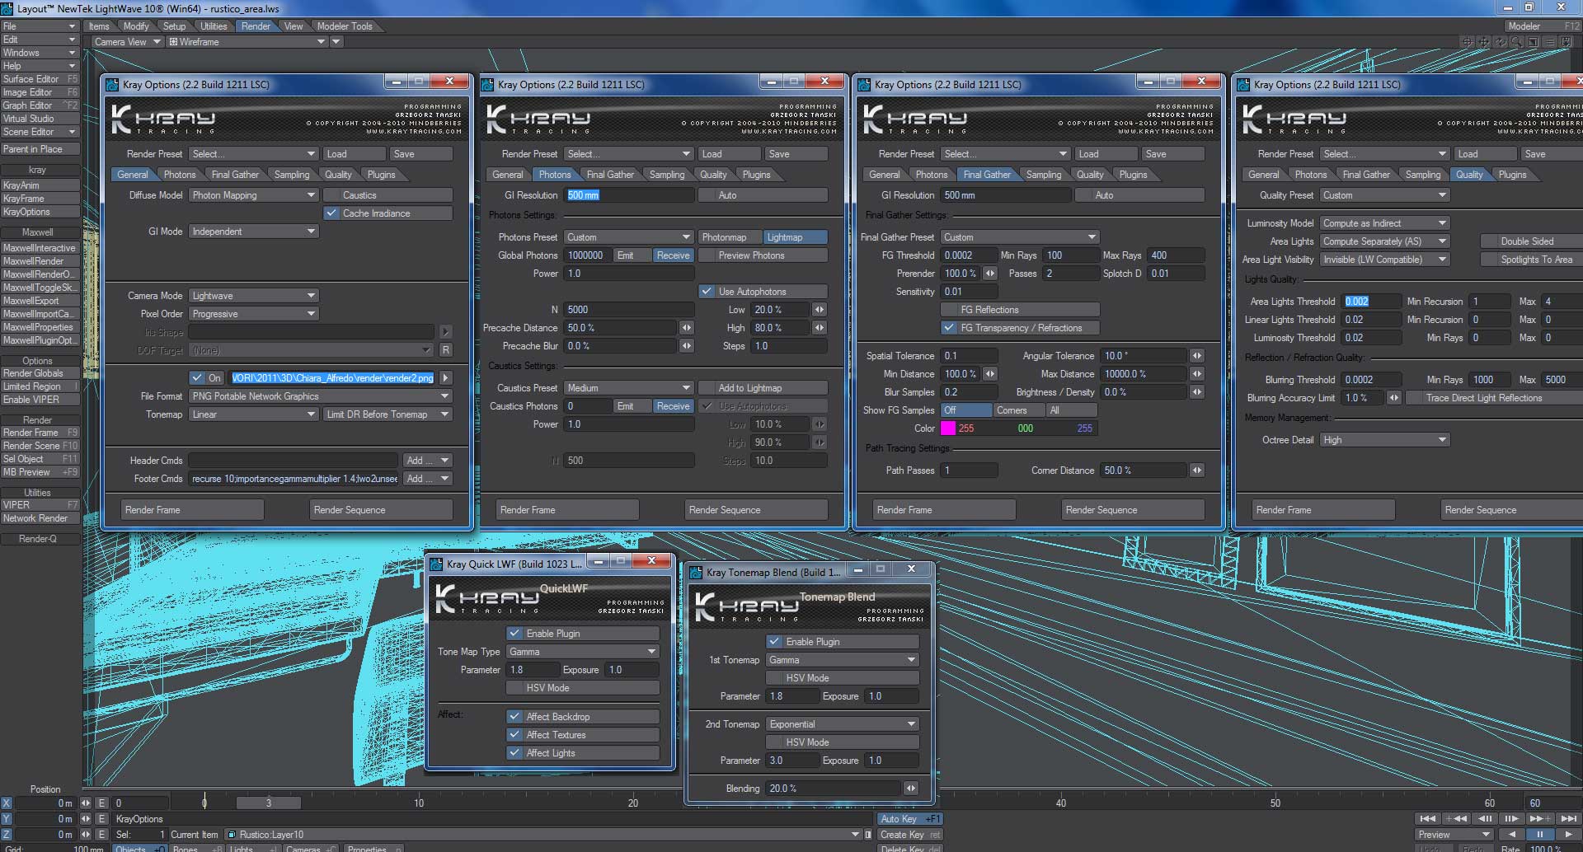Toggle the X axis position button
The image size is (1583, 852).
(7, 803)
